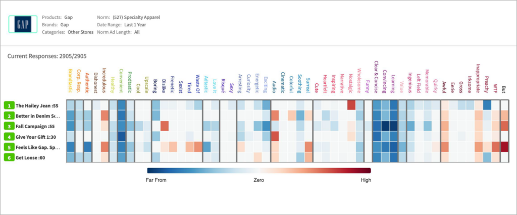This screenshot has height=215, width=517.
Task: Click the Brandtastic column header
Action: 70,82
